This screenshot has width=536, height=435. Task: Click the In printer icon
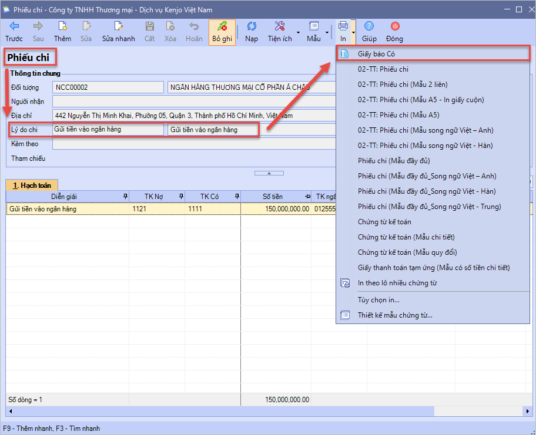[x=343, y=26]
